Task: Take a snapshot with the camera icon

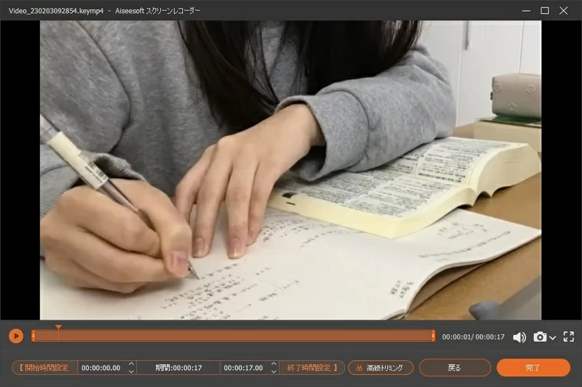Action: (540, 336)
